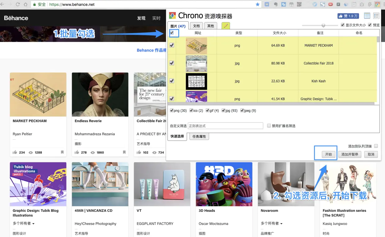Open the 任务属性 tab
385x237 pixels.
point(199,136)
